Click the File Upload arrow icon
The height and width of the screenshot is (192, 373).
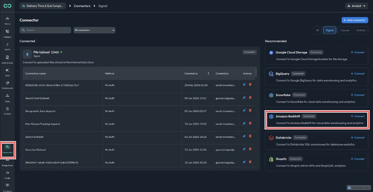click(27, 54)
